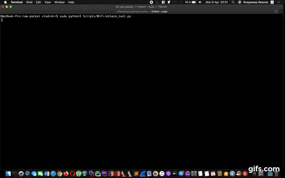285x178 pixels.
Task: Open the View menu
Action: click(47, 2)
